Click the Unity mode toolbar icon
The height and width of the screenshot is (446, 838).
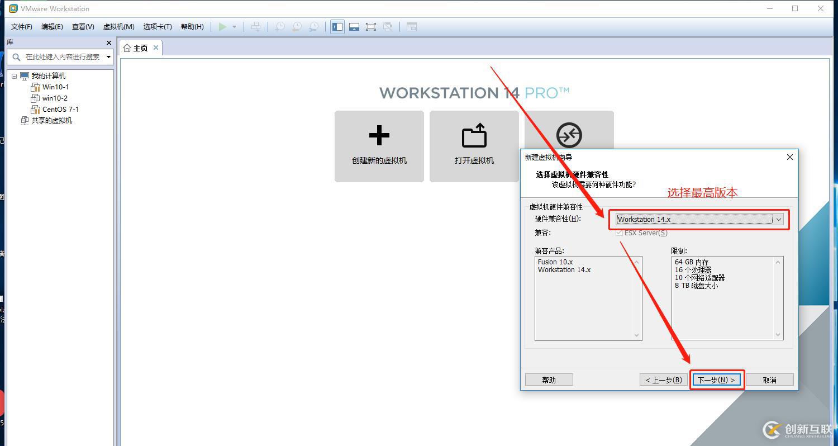[x=388, y=27]
